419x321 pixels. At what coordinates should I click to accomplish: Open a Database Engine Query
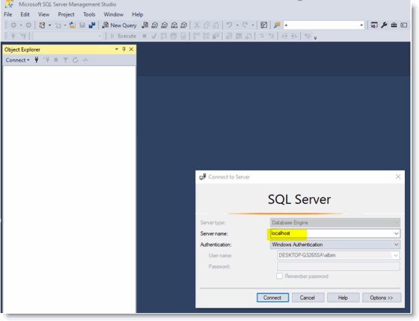pos(145,25)
